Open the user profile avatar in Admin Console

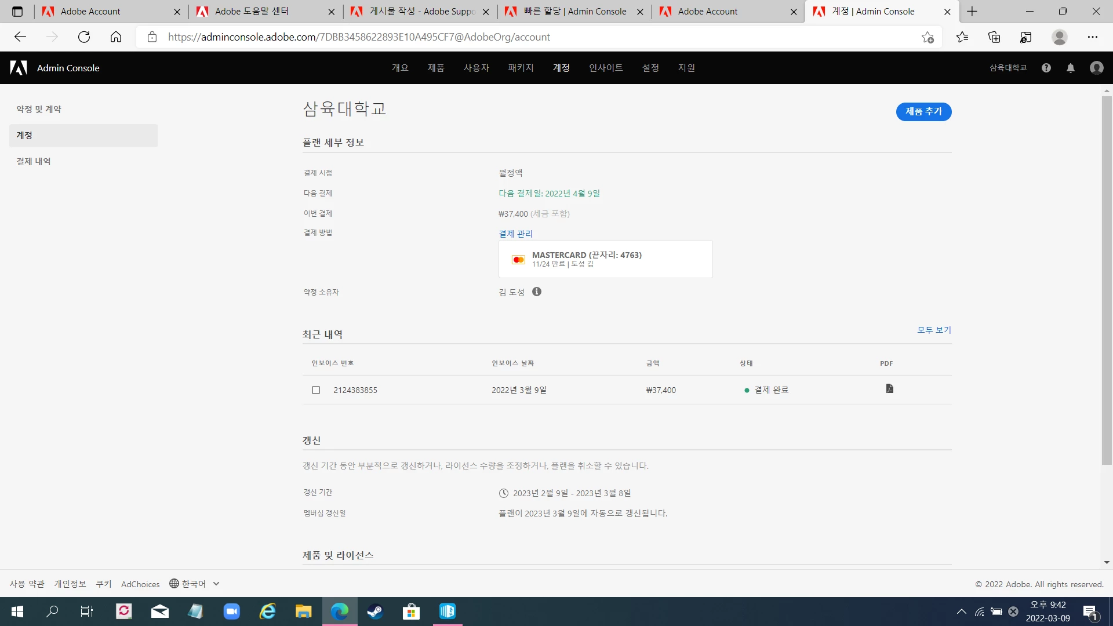1096,68
